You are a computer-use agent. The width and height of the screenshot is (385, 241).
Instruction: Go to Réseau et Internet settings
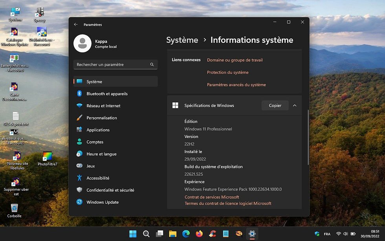tap(115, 106)
